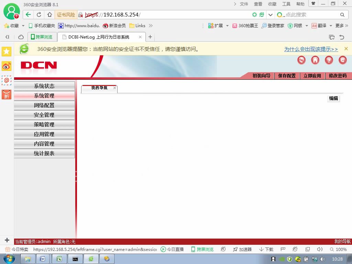The image size is (352, 264).
Task: Click the DCN home round icon
Action: [x=315, y=60]
